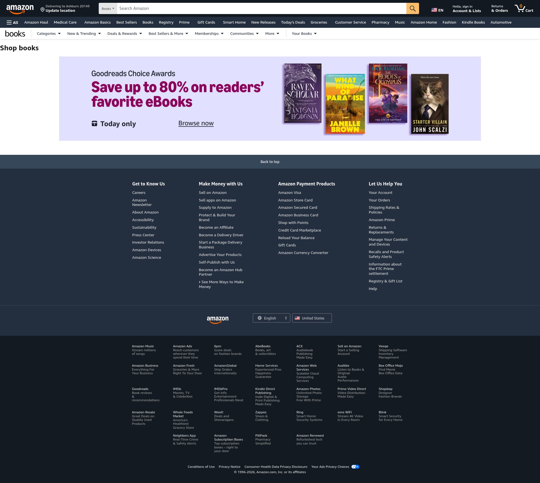Click the Privacy Notice link

tap(229, 467)
